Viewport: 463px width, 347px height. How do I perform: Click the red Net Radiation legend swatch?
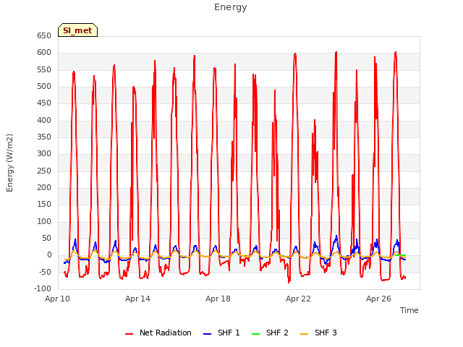129,334
